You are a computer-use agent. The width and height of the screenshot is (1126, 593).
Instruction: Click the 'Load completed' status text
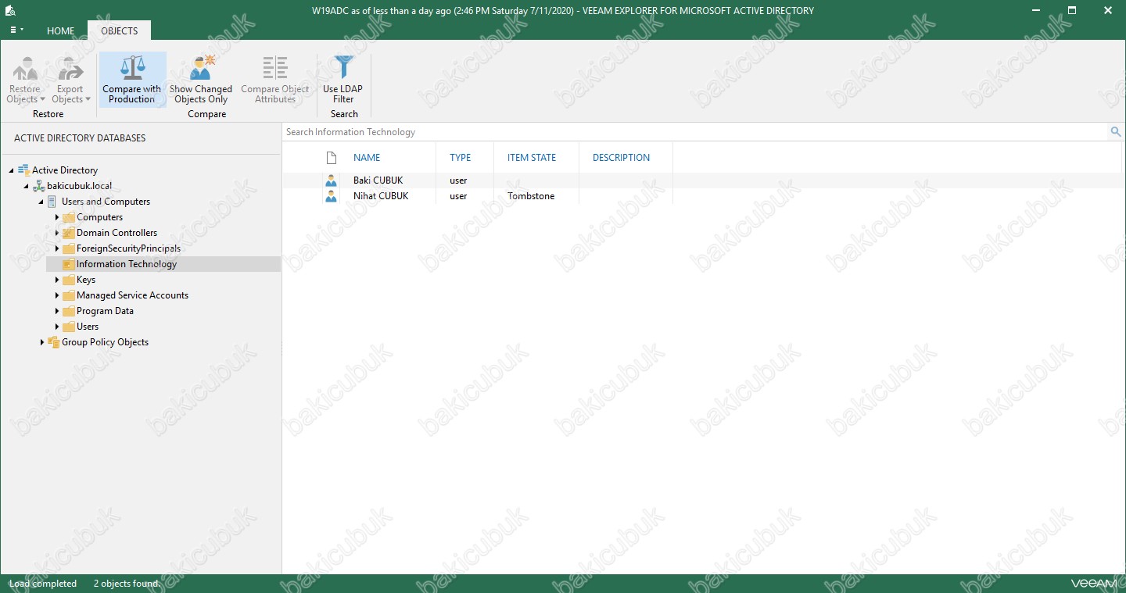coord(43,584)
